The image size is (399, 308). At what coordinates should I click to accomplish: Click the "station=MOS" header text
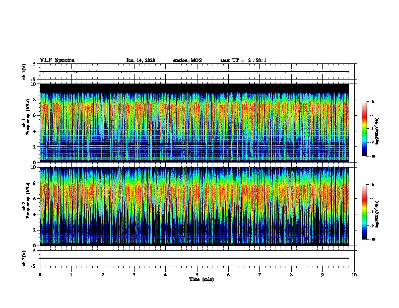pyautogui.click(x=187, y=60)
